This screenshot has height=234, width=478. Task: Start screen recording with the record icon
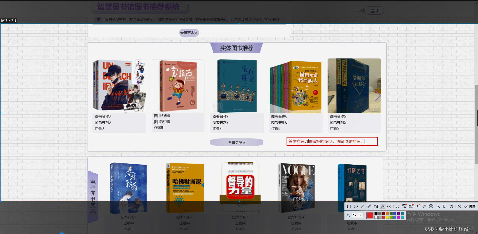point(431,206)
